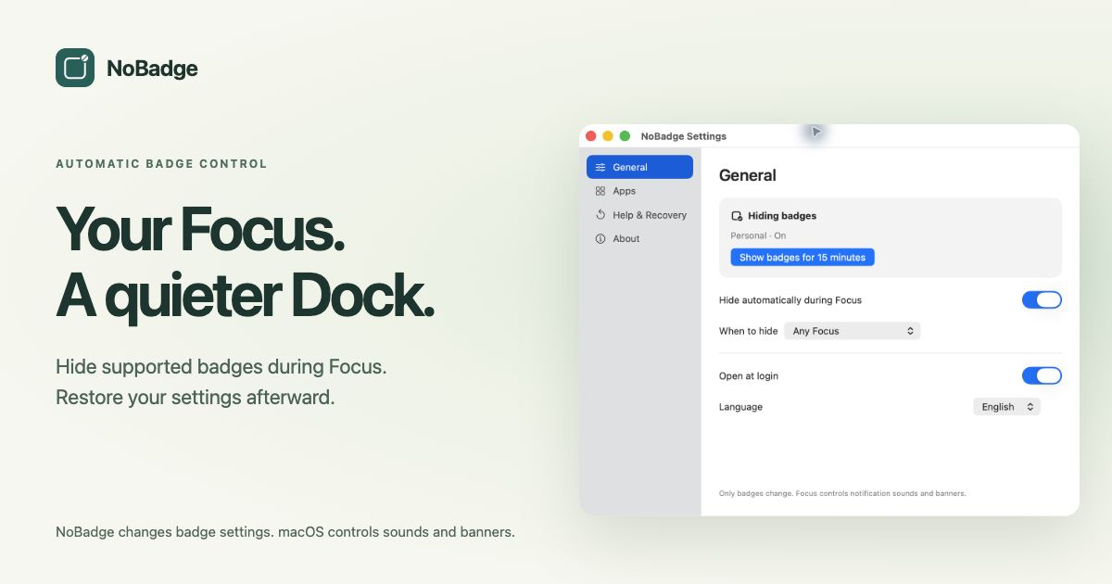Click the General page heading

tap(748, 175)
